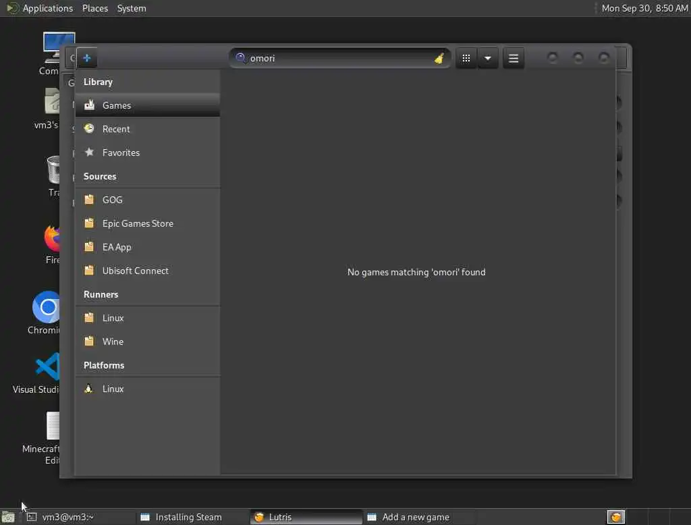This screenshot has height=525, width=691.
Task: Select the EA App source
Action: click(x=148, y=247)
